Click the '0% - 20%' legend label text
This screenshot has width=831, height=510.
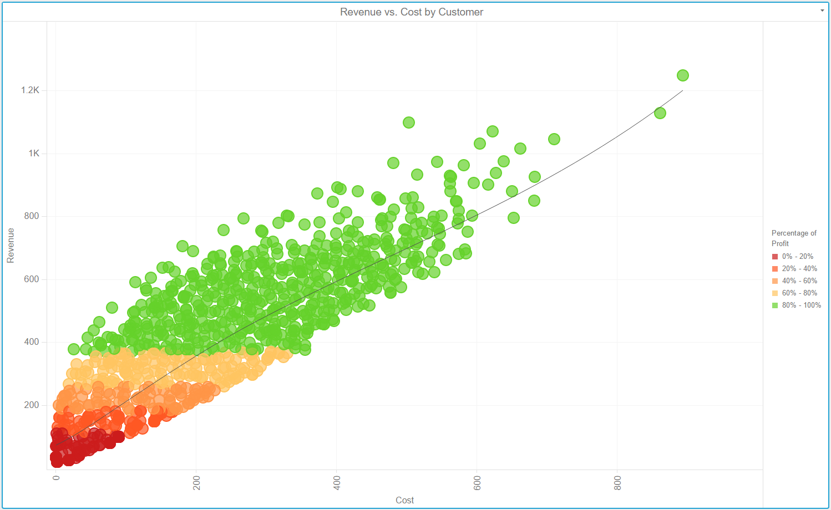pos(797,257)
